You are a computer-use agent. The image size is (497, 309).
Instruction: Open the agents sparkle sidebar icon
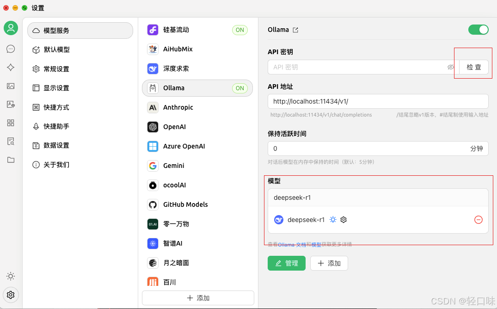11,67
